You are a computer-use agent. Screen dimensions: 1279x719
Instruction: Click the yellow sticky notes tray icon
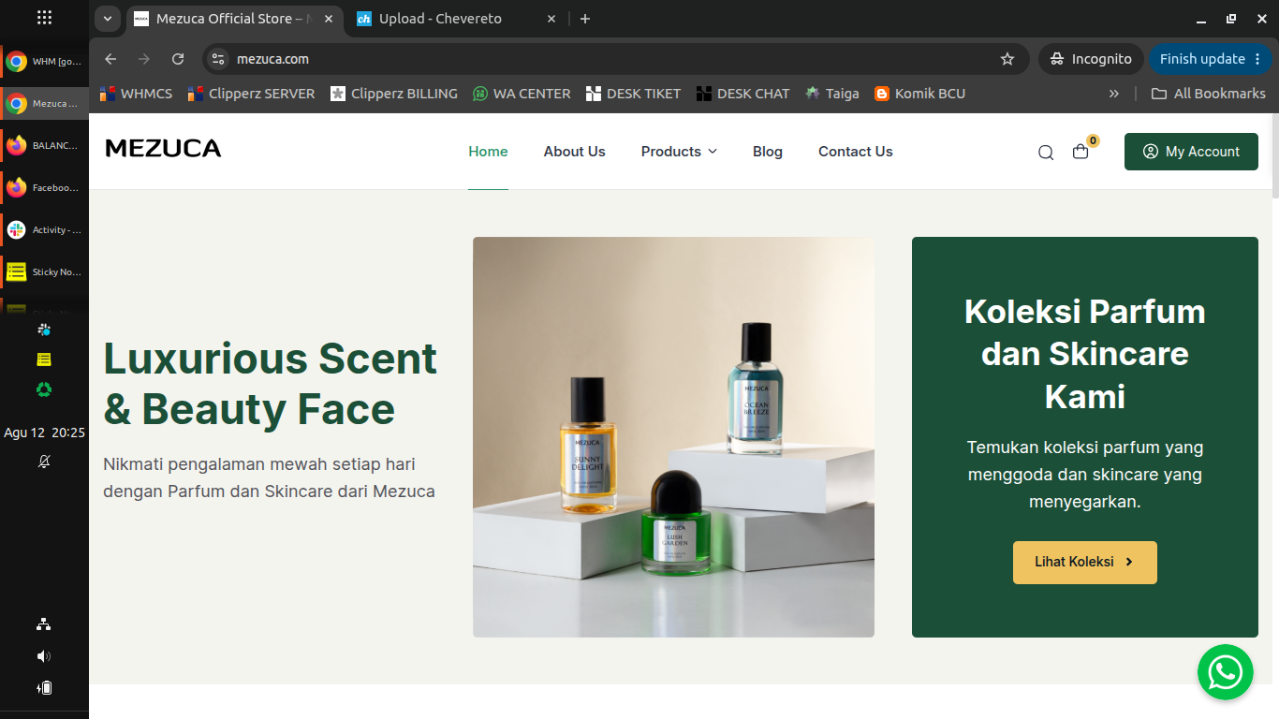(x=44, y=359)
